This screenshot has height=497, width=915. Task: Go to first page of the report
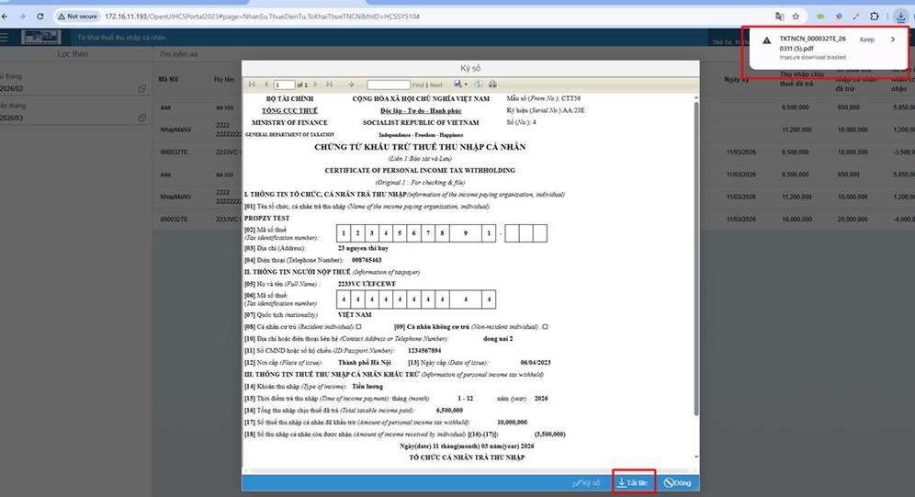click(x=253, y=85)
